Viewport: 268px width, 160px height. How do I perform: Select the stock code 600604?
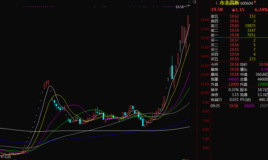246,3
